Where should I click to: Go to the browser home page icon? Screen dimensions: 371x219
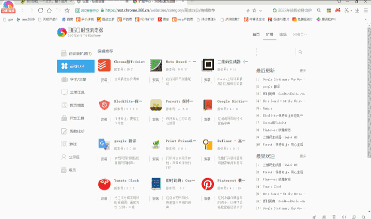(49, 10)
